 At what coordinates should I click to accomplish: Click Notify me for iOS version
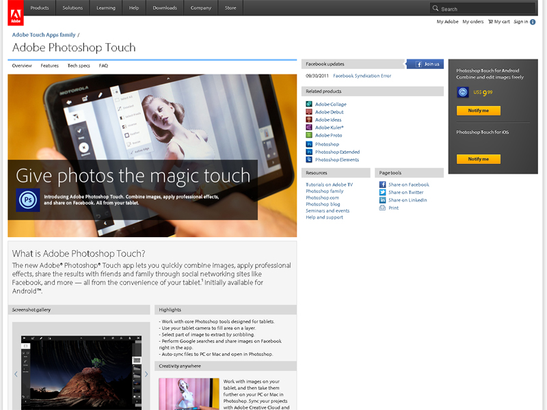tap(478, 159)
